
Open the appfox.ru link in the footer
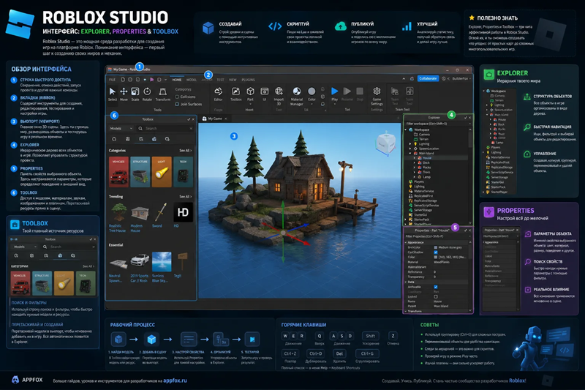tap(175, 380)
